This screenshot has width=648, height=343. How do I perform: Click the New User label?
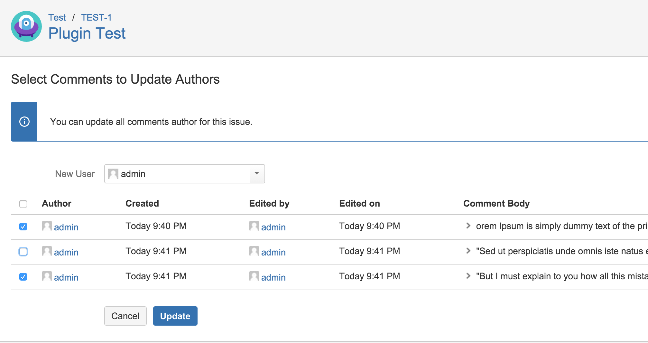[x=75, y=174]
